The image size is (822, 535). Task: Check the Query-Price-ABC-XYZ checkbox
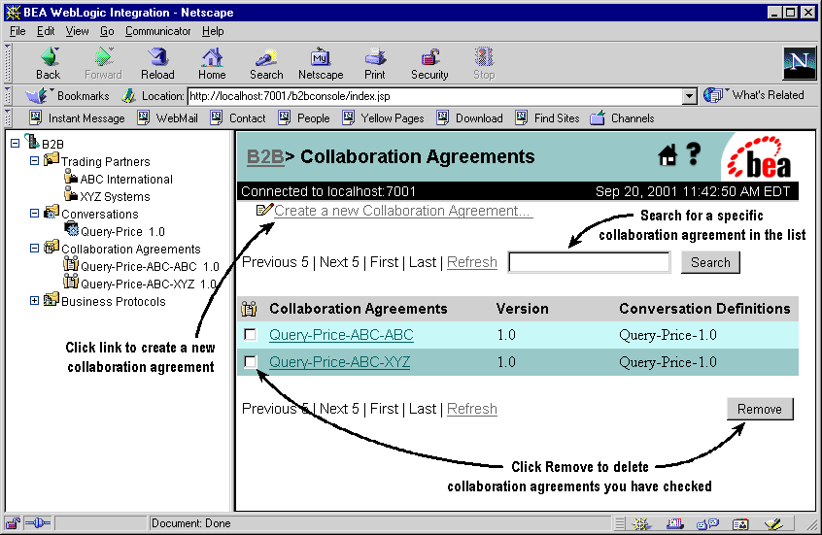[251, 361]
